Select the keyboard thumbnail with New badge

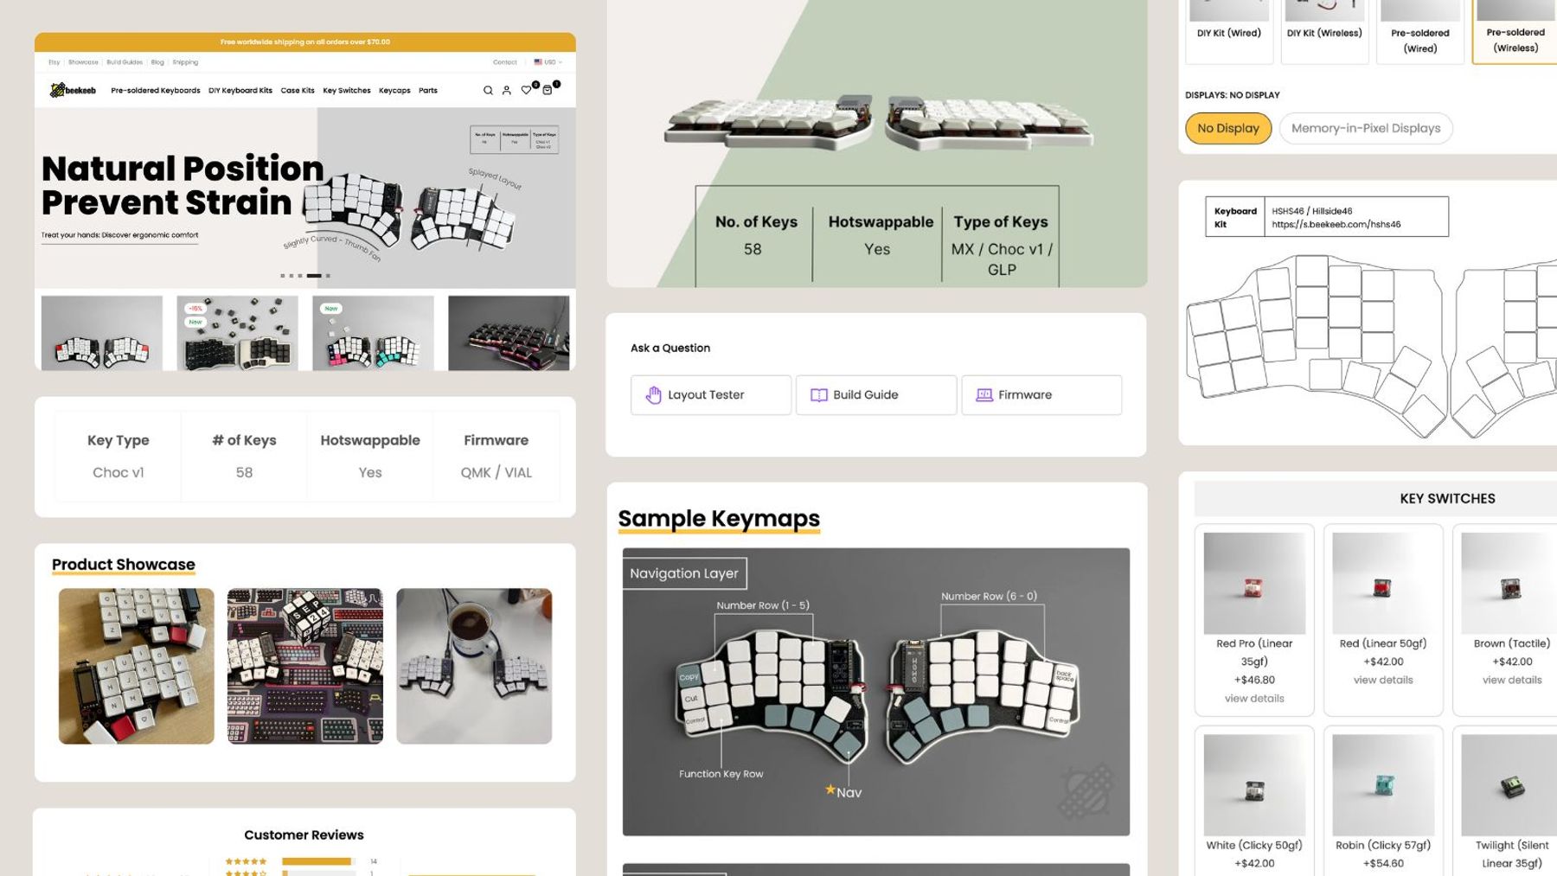(x=372, y=336)
